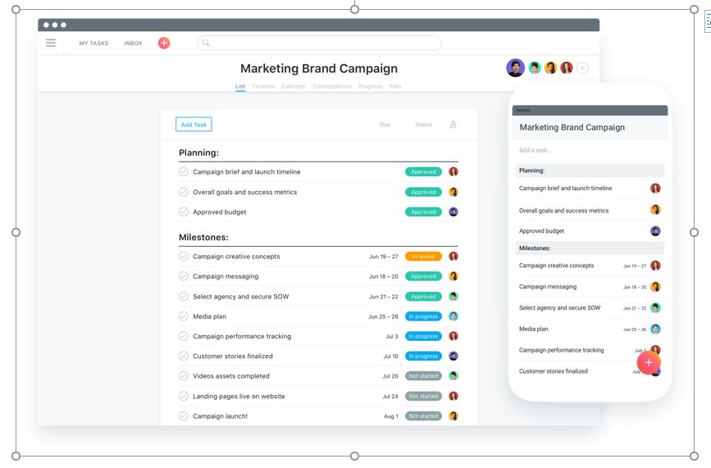Open In review status on Campaign creative concepts

423,257
